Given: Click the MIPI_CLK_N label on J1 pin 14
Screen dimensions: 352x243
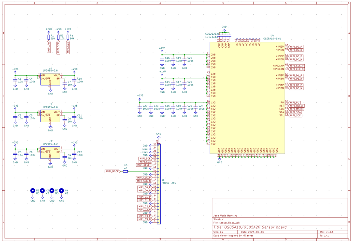Looking at the screenshot, I should coord(144,181).
